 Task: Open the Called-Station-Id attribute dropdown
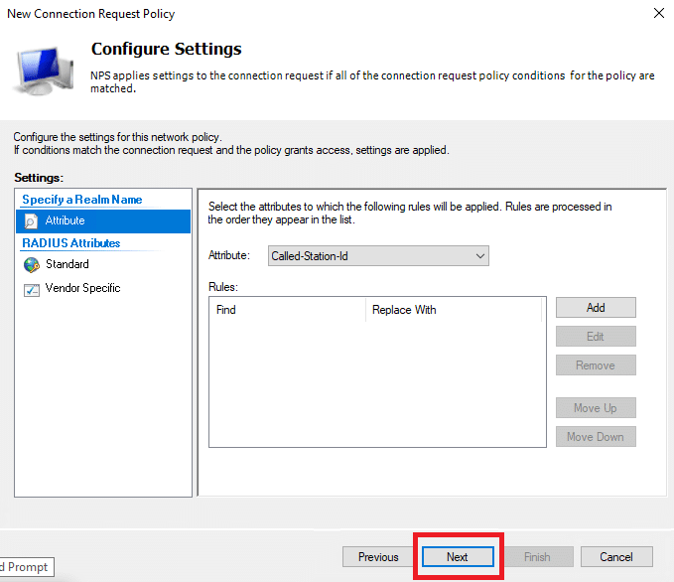tap(379, 256)
